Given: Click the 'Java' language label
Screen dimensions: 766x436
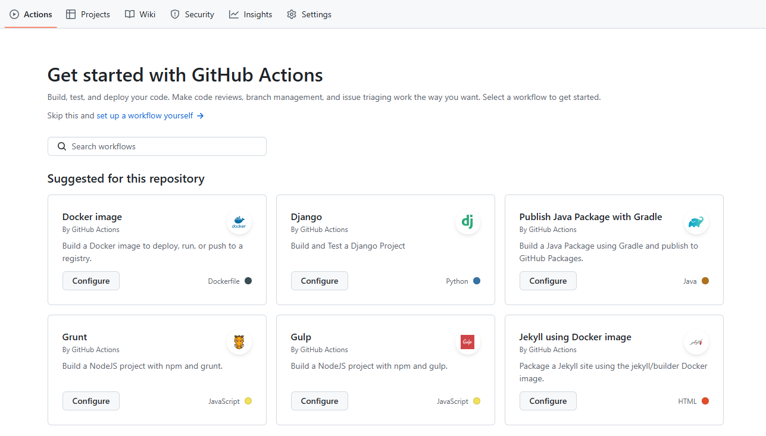Looking at the screenshot, I should [690, 281].
